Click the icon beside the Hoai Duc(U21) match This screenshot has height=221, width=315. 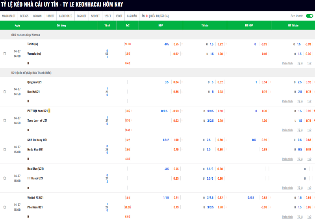click(5, 178)
